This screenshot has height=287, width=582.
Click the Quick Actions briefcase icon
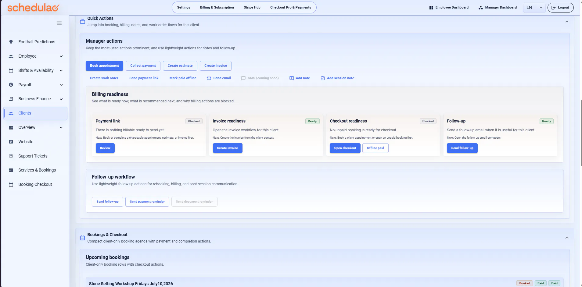pyautogui.click(x=82, y=22)
